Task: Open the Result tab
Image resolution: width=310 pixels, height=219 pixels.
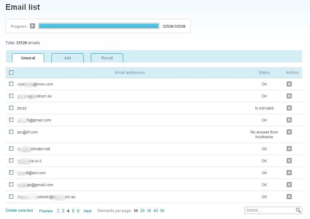Action: [107, 58]
